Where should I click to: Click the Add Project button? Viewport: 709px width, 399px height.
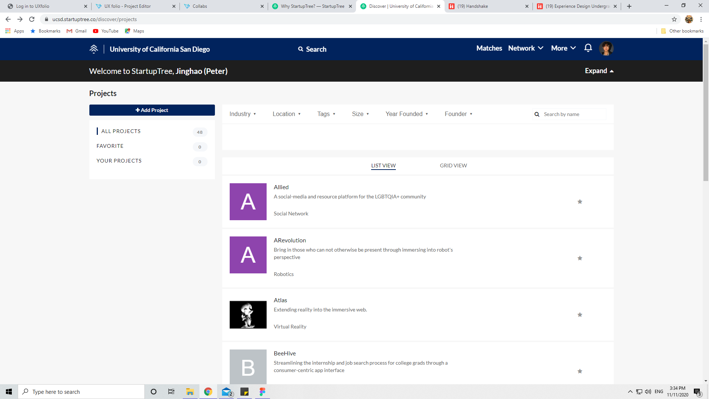[x=152, y=110]
